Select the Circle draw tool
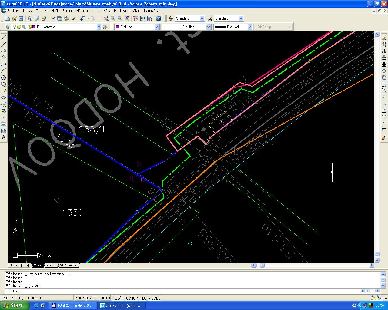Viewport: 388px width, 310px height. (x=4, y=77)
